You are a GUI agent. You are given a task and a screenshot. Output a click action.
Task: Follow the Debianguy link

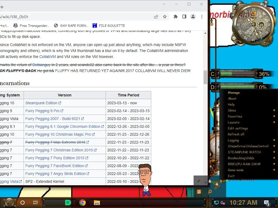42,65
